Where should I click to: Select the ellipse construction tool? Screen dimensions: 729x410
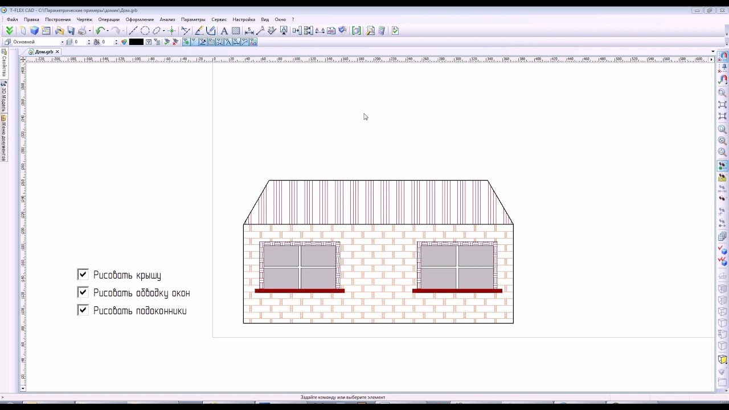click(x=156, y=31)
